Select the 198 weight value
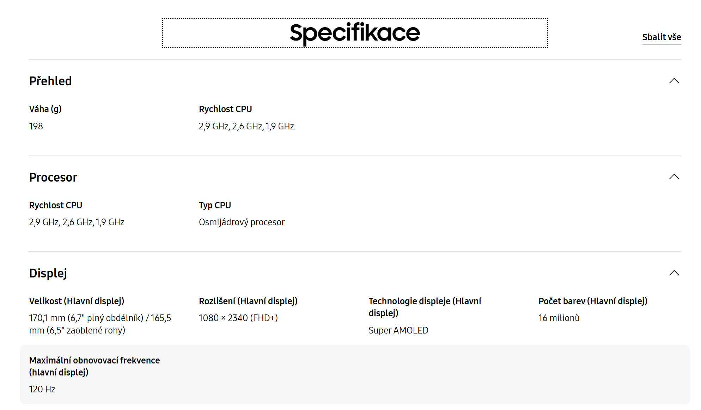 [x=36, y=126]
